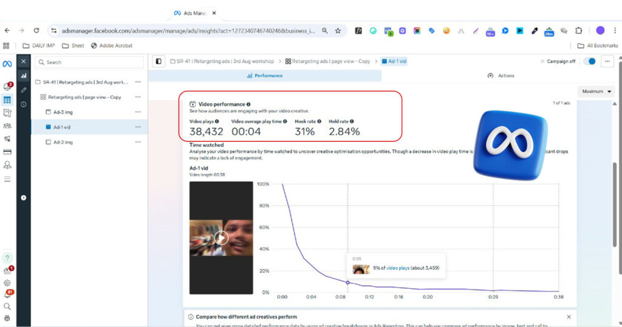622x327 pixels.
Task: Open more options button beside campaign toggle
Action: pyautogui.click(x=607, y=61)
